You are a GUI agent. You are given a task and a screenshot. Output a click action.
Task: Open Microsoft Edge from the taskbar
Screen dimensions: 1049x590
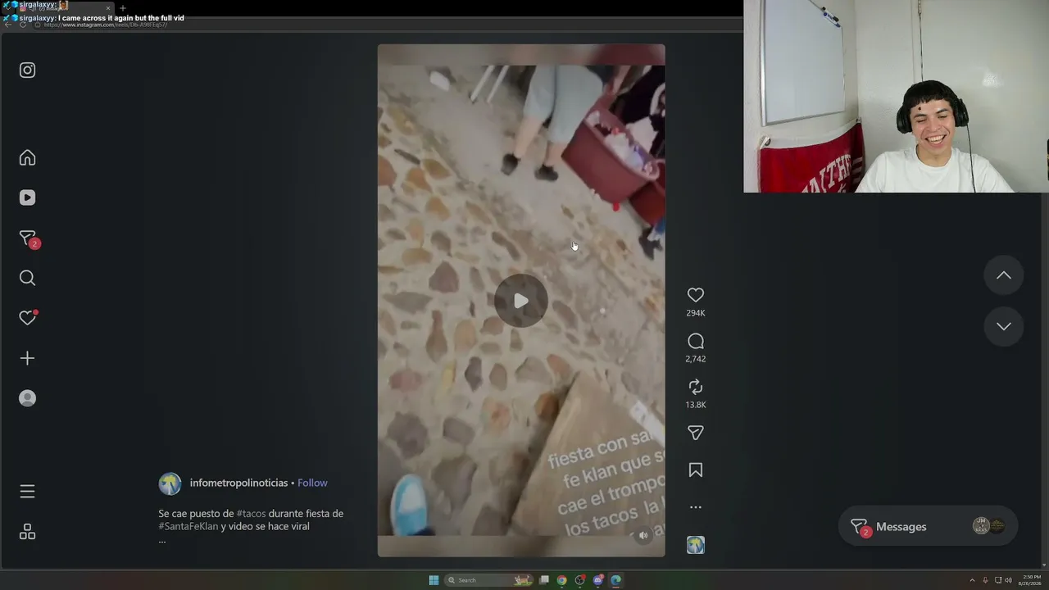(616, 580)
